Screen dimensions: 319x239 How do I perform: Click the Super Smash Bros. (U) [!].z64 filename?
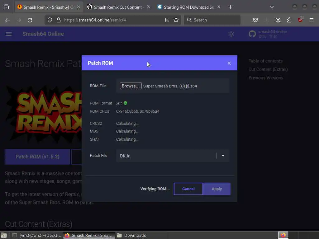pos(170,86)
